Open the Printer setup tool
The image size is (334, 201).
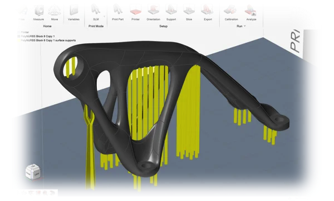coord(135,13)
